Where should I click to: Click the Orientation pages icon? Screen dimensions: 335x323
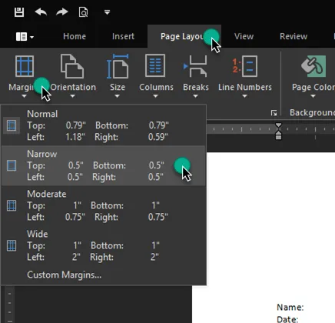[72, 66]
